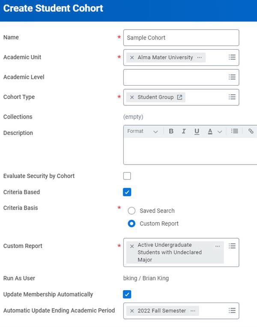The image size is (257, 327).
Task: Click into the Name field
Action: [x=181, y=38]
